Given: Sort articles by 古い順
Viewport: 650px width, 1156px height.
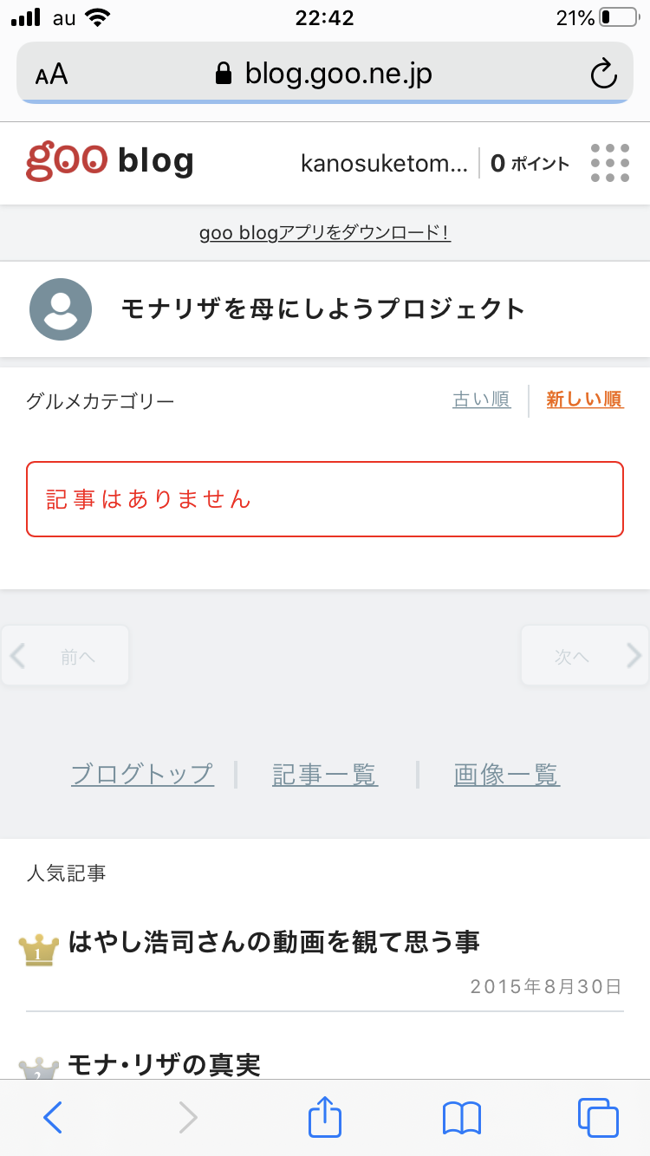Looking at the screenshot, I should pos(481,399).
